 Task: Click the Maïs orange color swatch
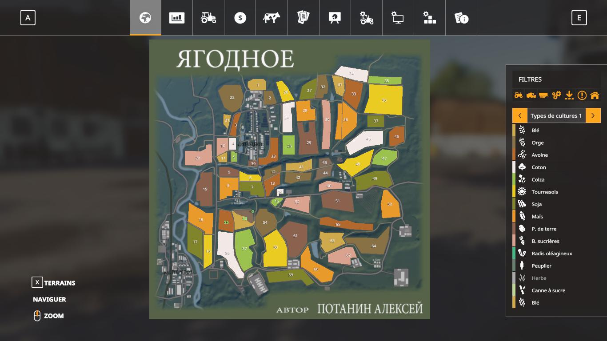[514, 216]
